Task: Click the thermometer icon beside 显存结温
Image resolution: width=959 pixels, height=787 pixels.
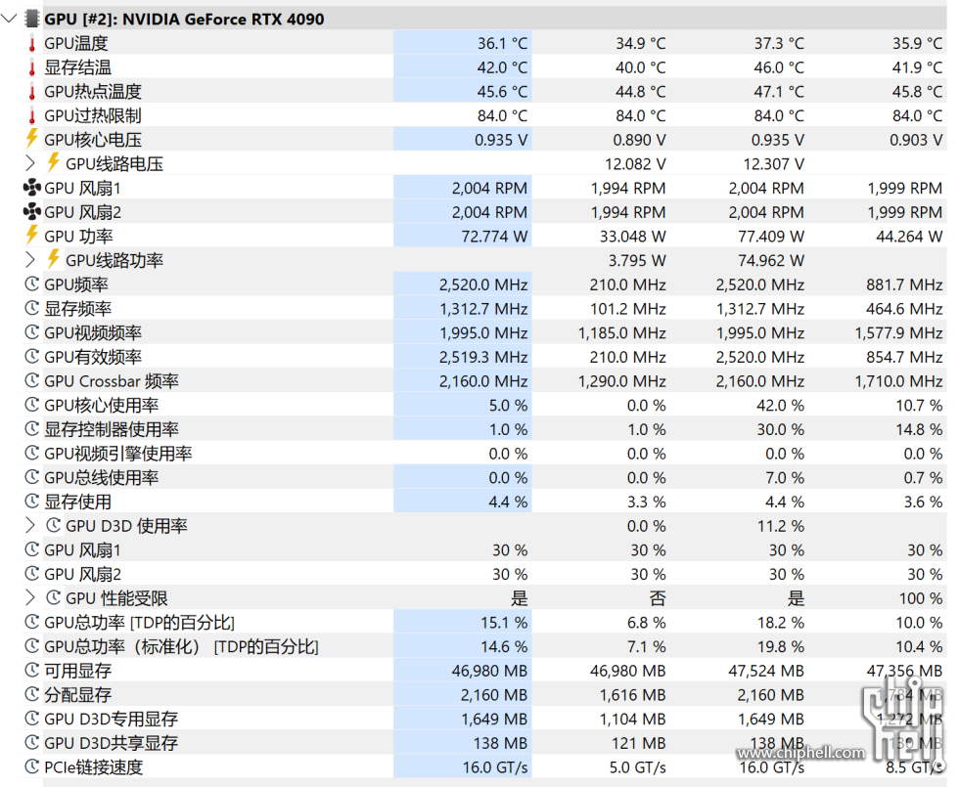Action: (31, 67)
